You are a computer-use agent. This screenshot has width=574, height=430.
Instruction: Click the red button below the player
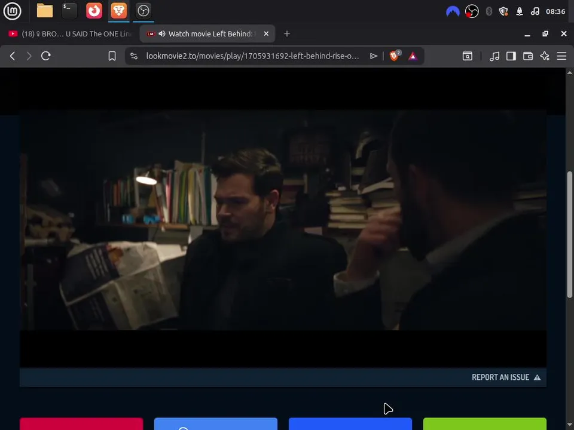point(81,424)
